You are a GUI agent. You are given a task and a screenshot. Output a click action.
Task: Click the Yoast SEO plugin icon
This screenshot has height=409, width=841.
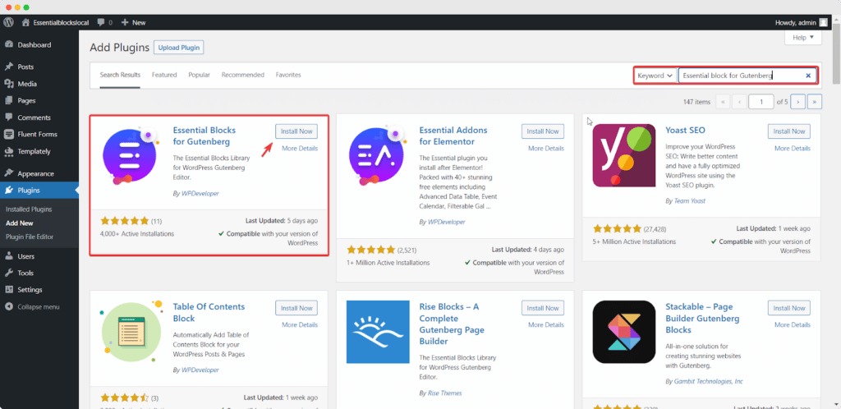point(623,155)
